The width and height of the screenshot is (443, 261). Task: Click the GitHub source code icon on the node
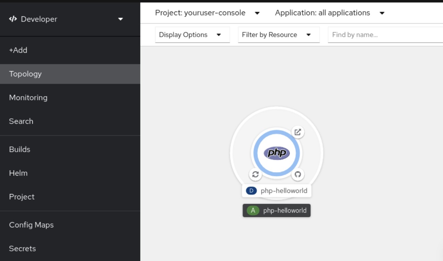point(297,175)
